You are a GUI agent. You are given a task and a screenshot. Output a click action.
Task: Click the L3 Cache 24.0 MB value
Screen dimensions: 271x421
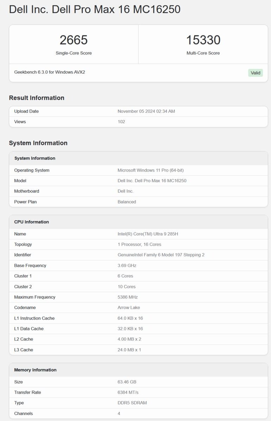tap(129, 349)
